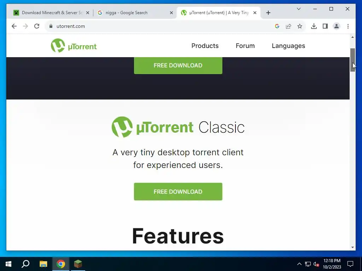The width and height of the screenshot is (362, 271).
Task: Click the µTorrent logo in site header
Action: coord(74,46)
